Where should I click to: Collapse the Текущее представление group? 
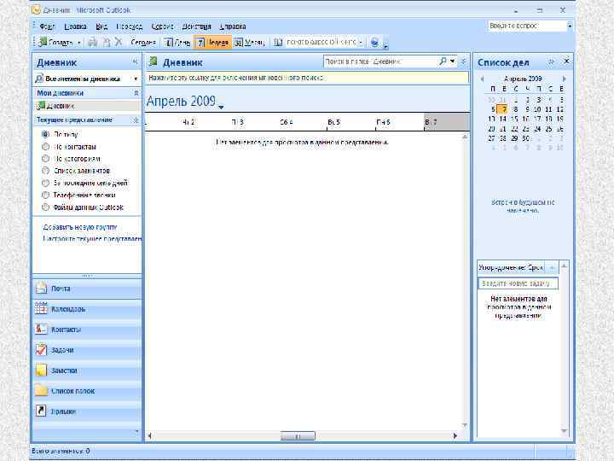point(136,120)
